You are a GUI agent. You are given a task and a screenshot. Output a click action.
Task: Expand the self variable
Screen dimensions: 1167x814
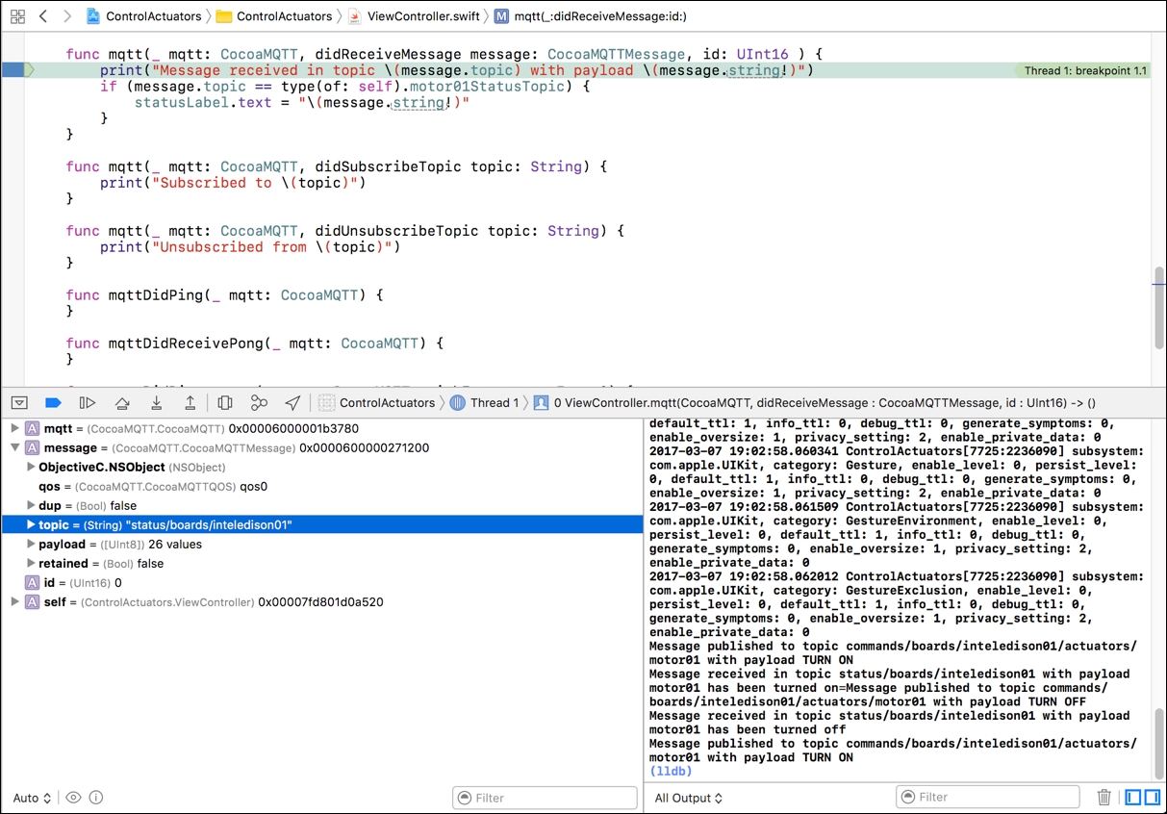tap(14, 601)
